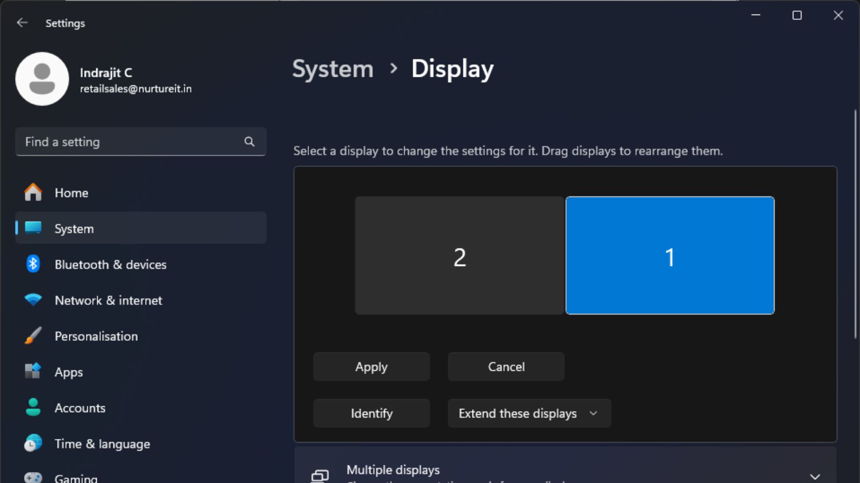Select display 2 monitor box
This screenshot has height=483, width=860.
(459, 255)
